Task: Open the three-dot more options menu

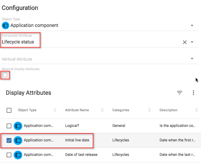Action: pos(193,93)
